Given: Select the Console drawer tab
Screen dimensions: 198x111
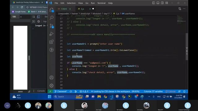Looking at the screenshot, I should click(x=41, y=91).
